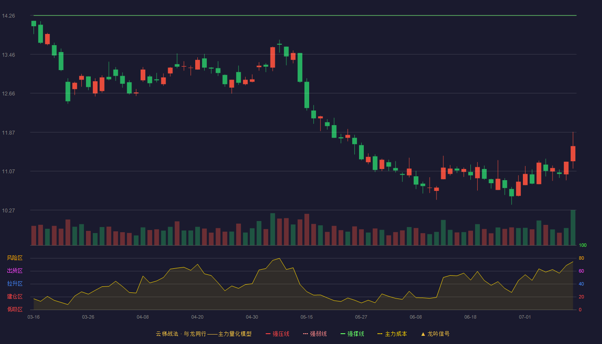This screenshot has width=602, height=344.
Task: Select the 出货区 zone label
Action: click(15, 271)
